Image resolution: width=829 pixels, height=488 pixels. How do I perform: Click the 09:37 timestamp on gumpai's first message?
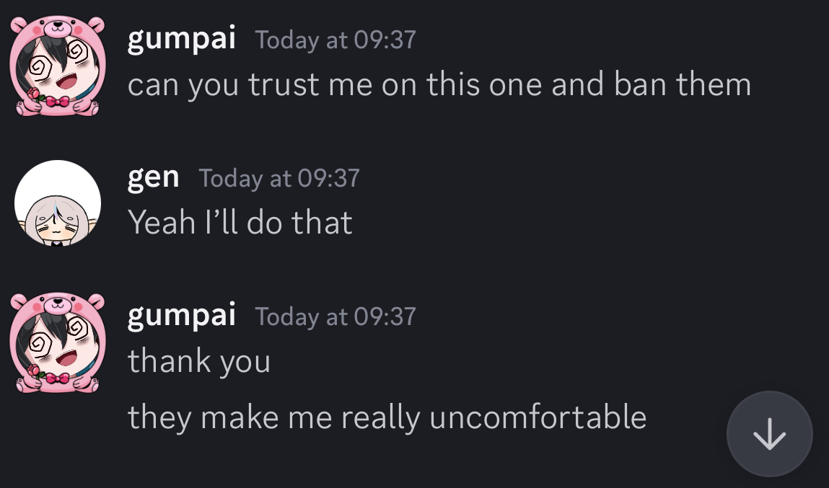tap(335, 40)
